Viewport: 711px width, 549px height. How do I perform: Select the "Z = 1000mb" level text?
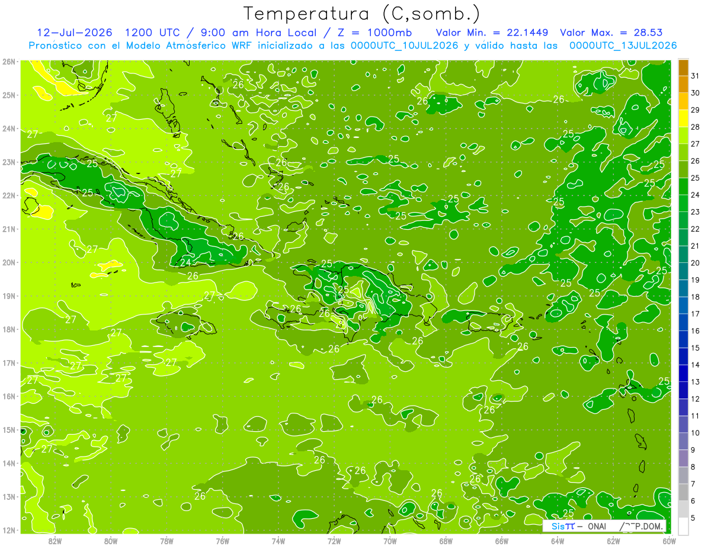point(373,33)
